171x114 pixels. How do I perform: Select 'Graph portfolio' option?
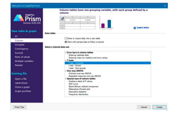(23, 91)
